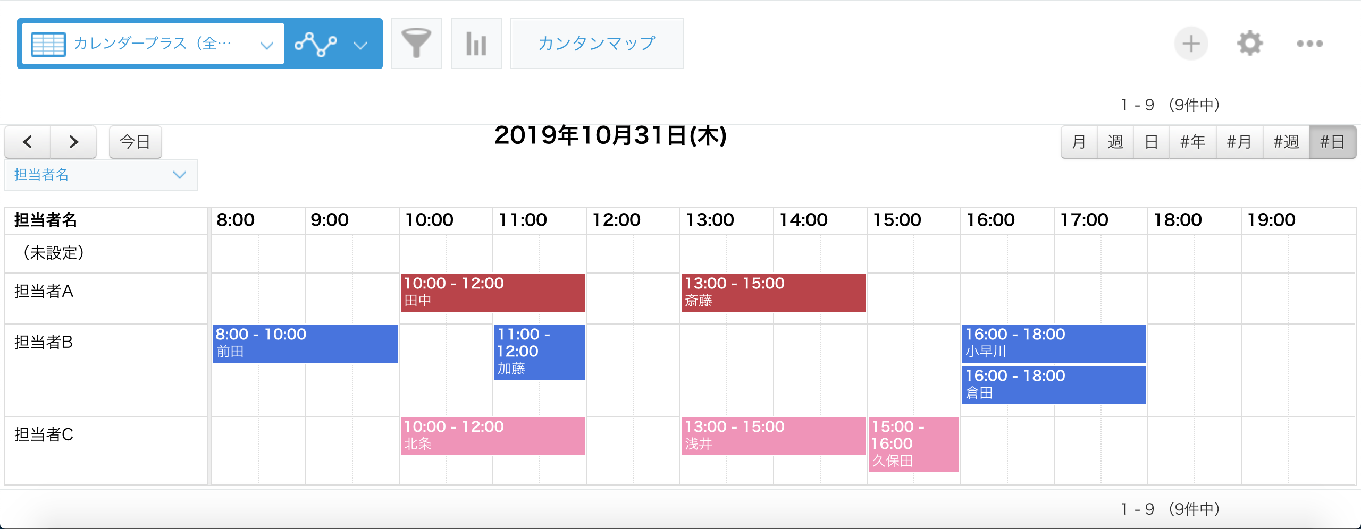1361x529 pixels.
Task: Add a new record with plus icon
Action: [1191, 44]
